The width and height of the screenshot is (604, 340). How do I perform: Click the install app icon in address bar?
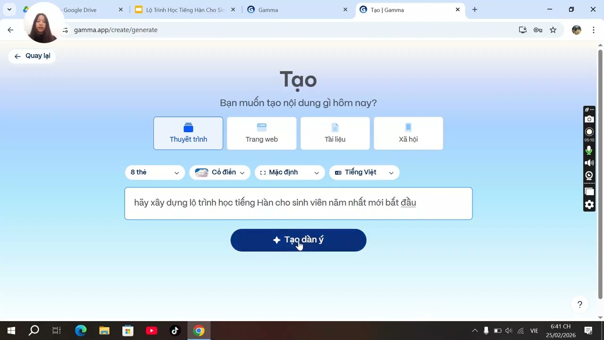pos(523,30)
